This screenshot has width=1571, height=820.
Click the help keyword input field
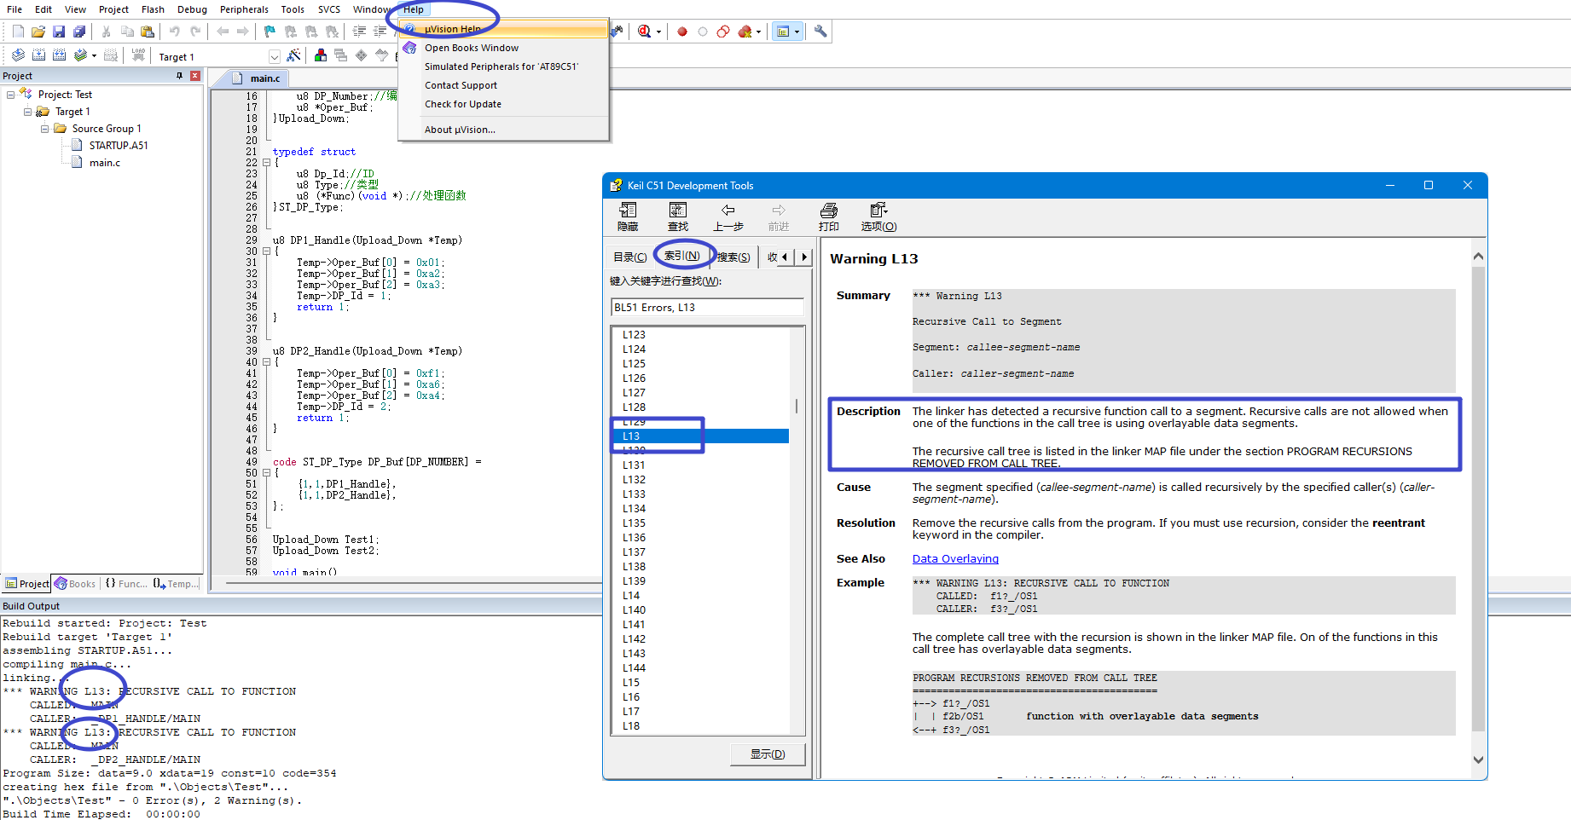tap(707, 308)
